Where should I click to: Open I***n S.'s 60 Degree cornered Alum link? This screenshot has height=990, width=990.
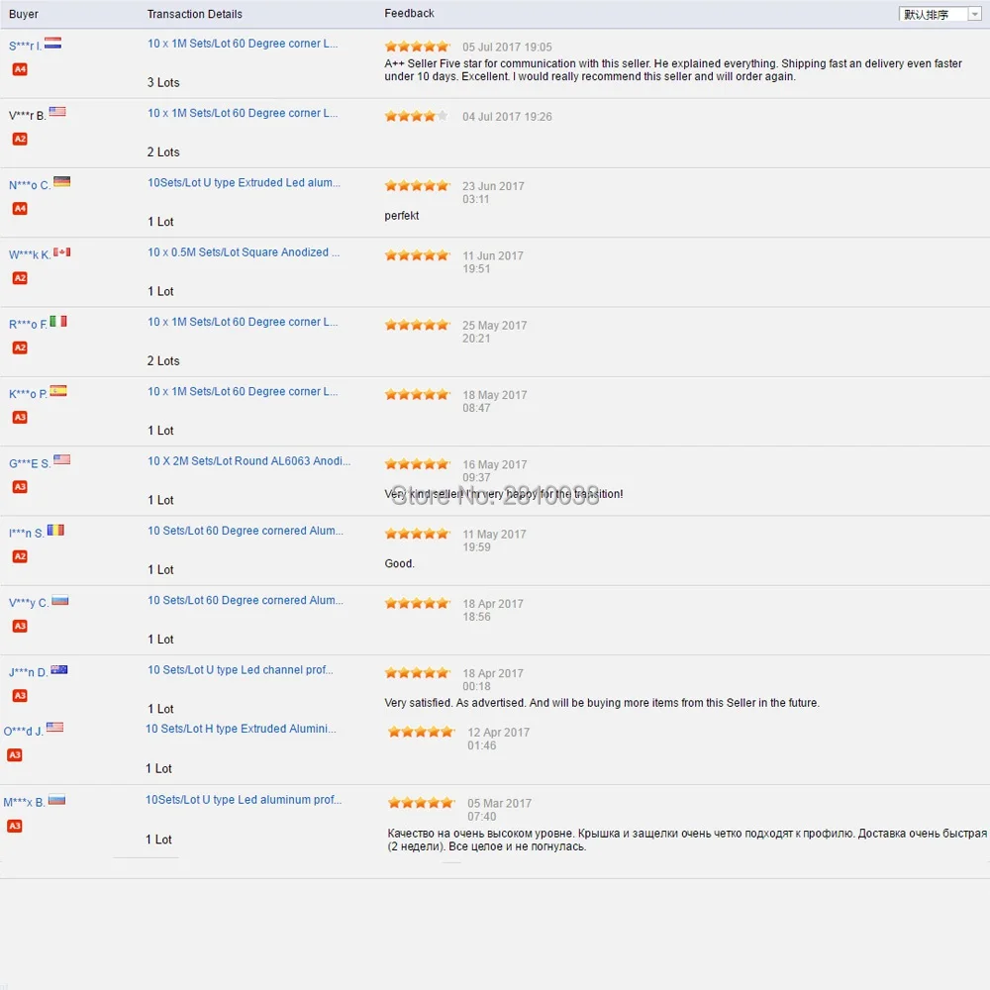click(246, 531)
